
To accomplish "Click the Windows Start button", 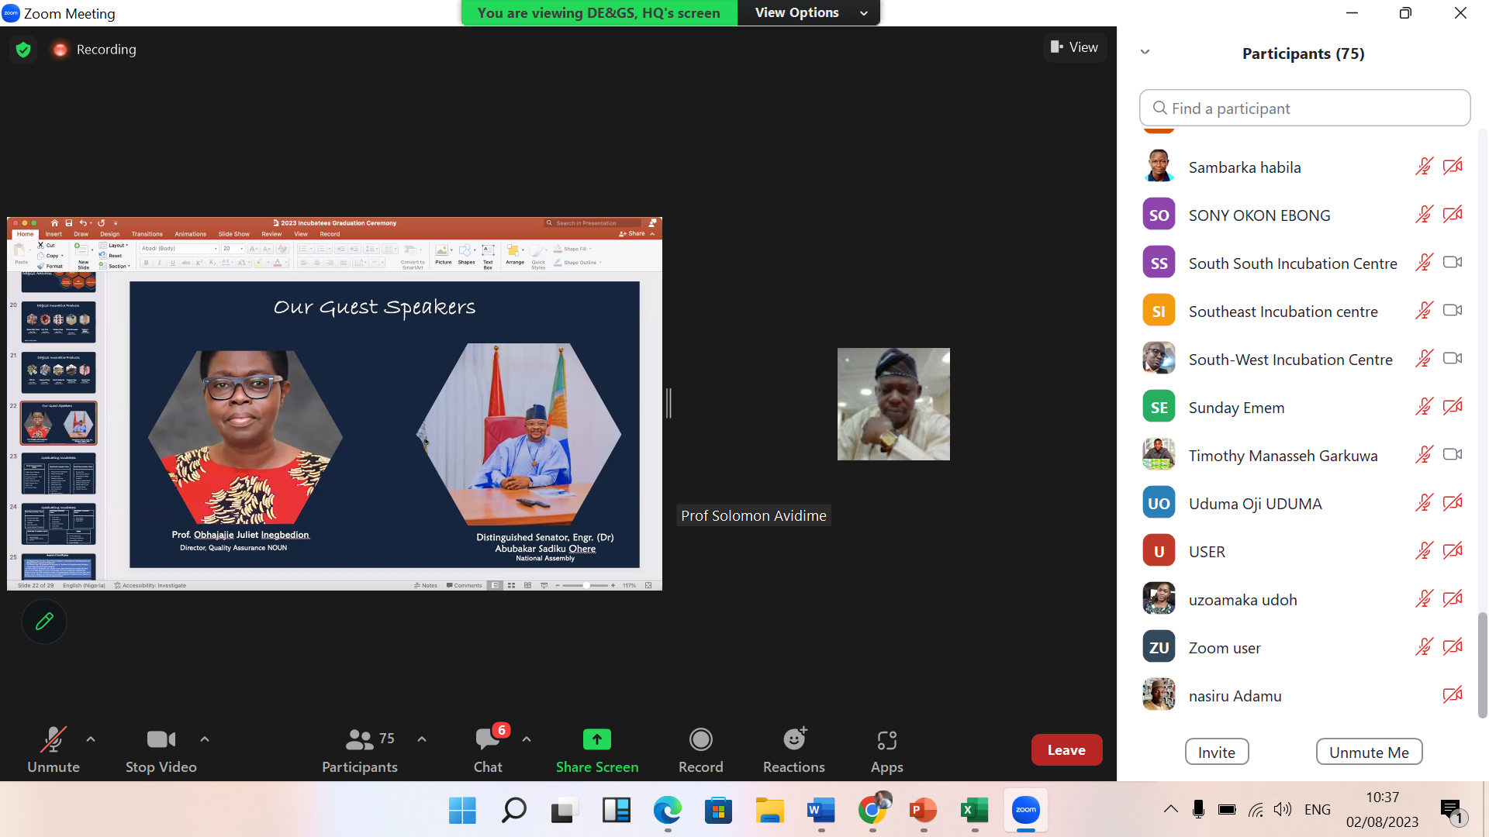I will (x=462, y=811).
